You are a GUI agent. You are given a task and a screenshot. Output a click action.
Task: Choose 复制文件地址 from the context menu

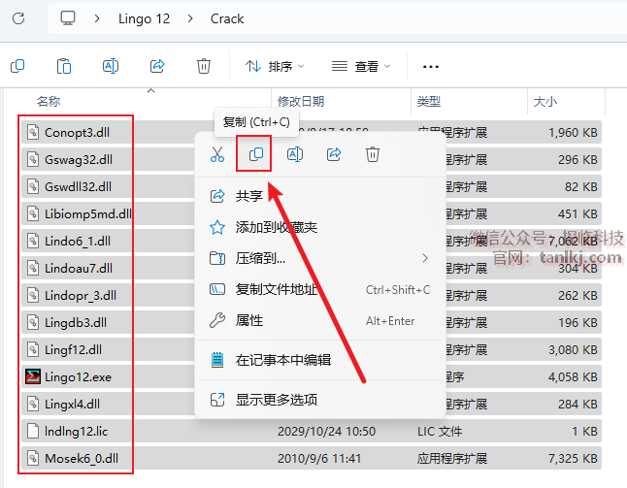point(320,289)
